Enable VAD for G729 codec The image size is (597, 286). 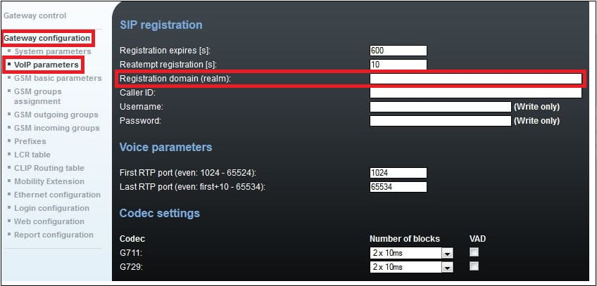click(474, 266)
